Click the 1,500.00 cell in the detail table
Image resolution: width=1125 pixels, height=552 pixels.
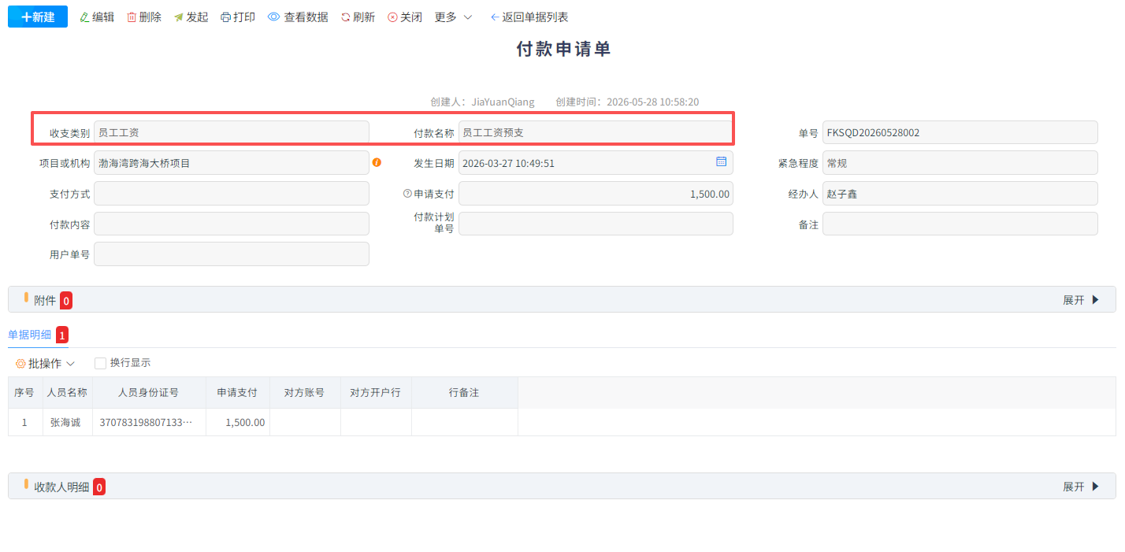(238, 422)
